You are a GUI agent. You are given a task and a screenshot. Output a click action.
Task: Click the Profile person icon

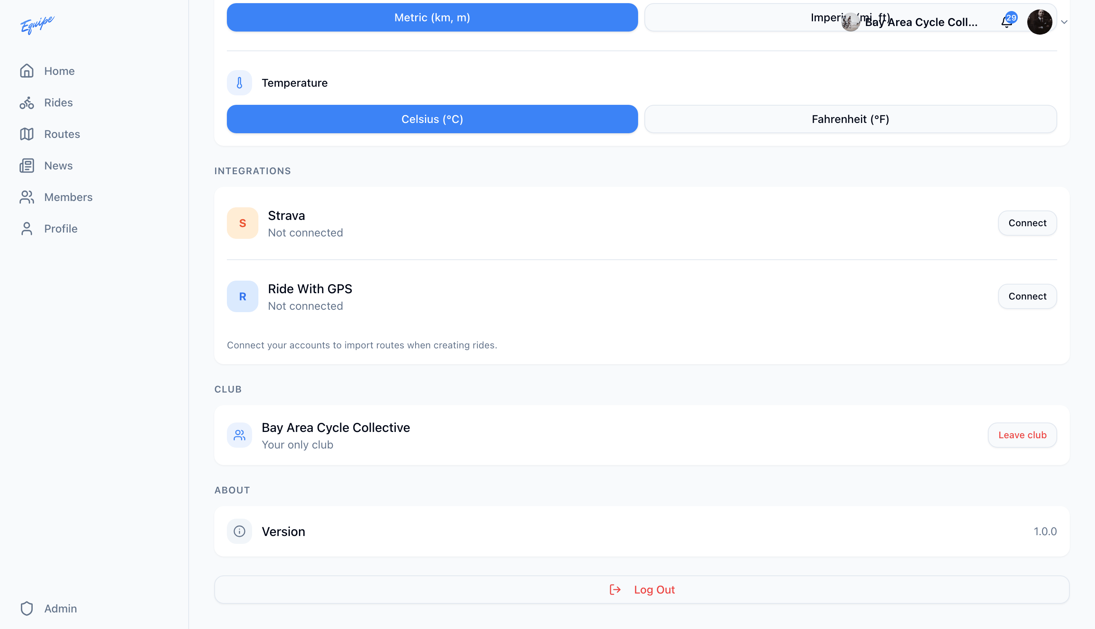click(27, 229)
